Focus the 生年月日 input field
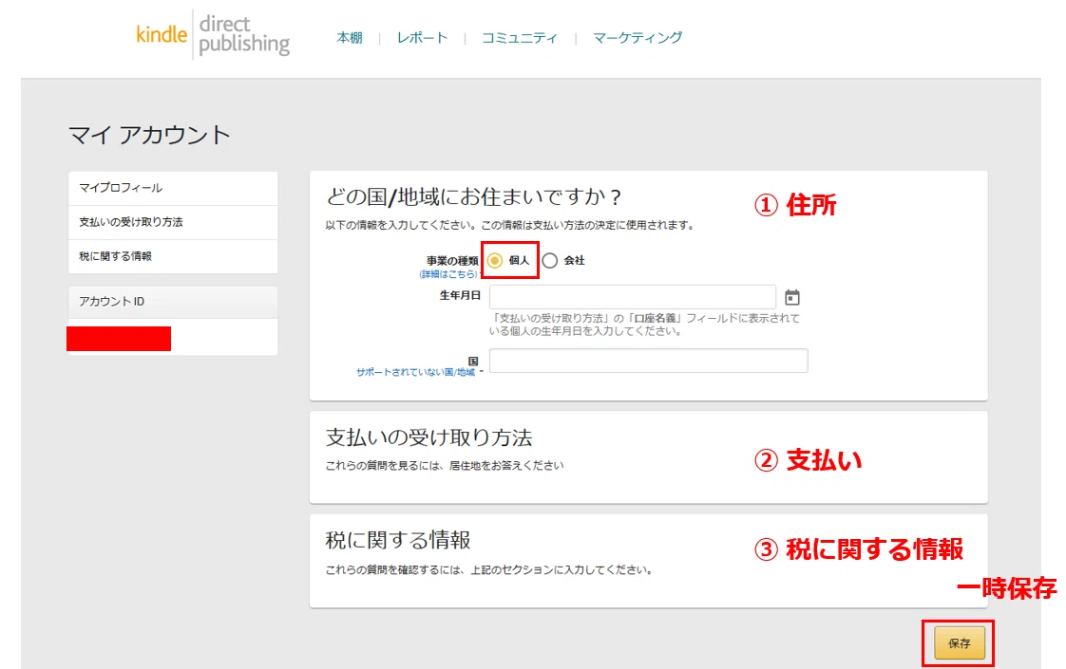The width and height of the screenshot is (1066, 669). [x=632, y=297]
